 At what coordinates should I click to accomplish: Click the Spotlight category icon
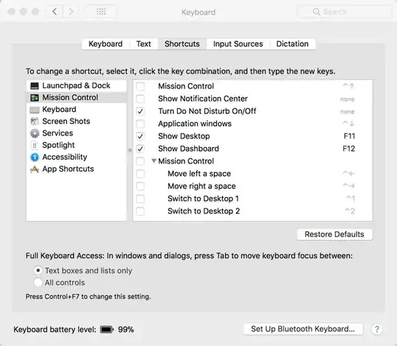pyautogui.click(x=35, y=145)
